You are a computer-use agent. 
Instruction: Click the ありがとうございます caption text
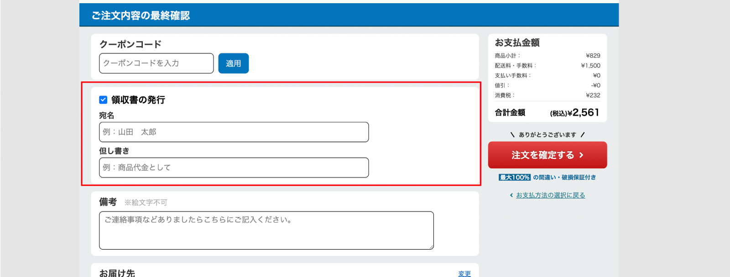pyautogui.click(x=547, y=135)
